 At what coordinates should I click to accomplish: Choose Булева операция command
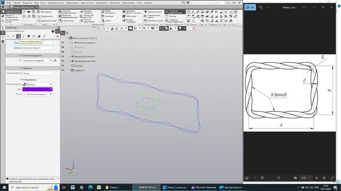[129, 21]
